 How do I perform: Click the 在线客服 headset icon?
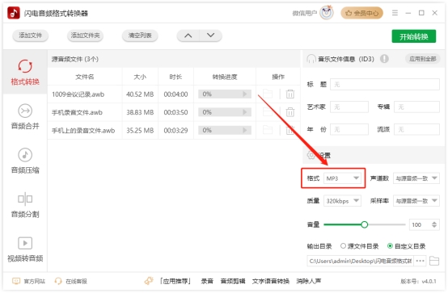coord(58,281)
